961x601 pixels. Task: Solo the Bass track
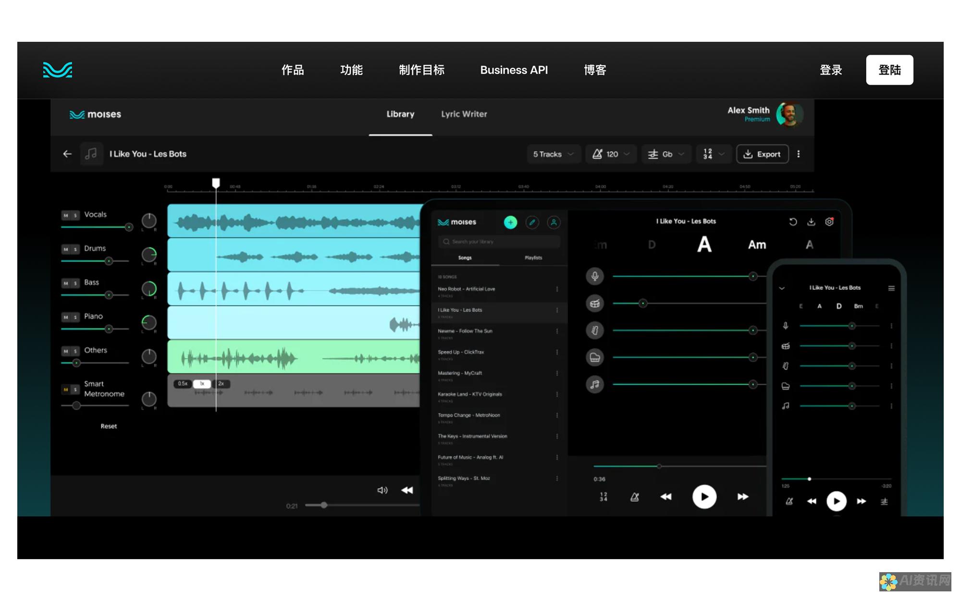pyautogui.click(x=75, y=283)
